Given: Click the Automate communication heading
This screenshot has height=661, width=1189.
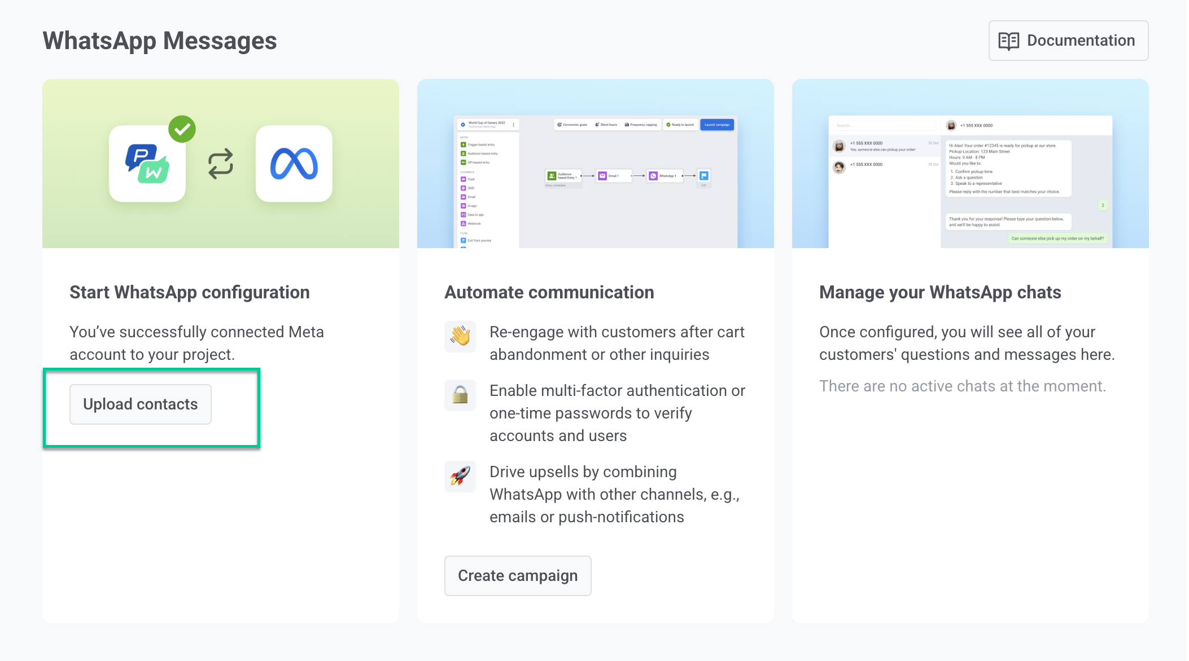Looking at the screenshot, I should point(549,292).
